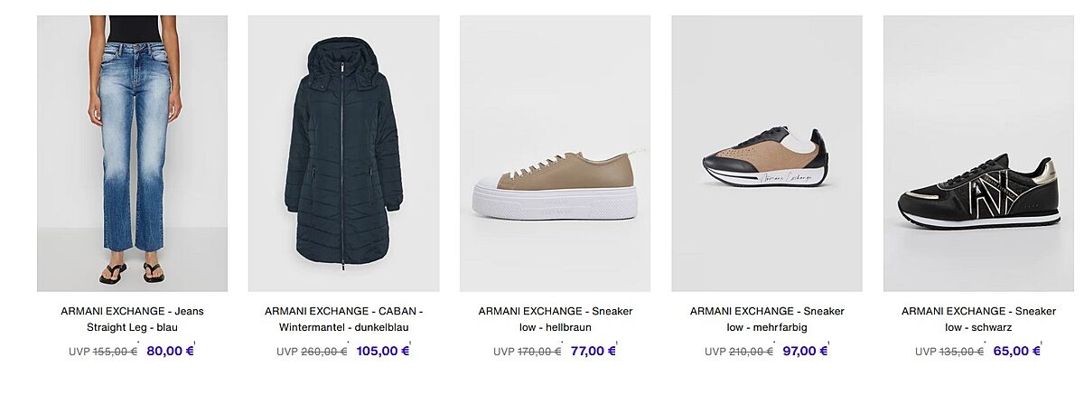Open the black AX sneaker image

[x=978, y=153]
